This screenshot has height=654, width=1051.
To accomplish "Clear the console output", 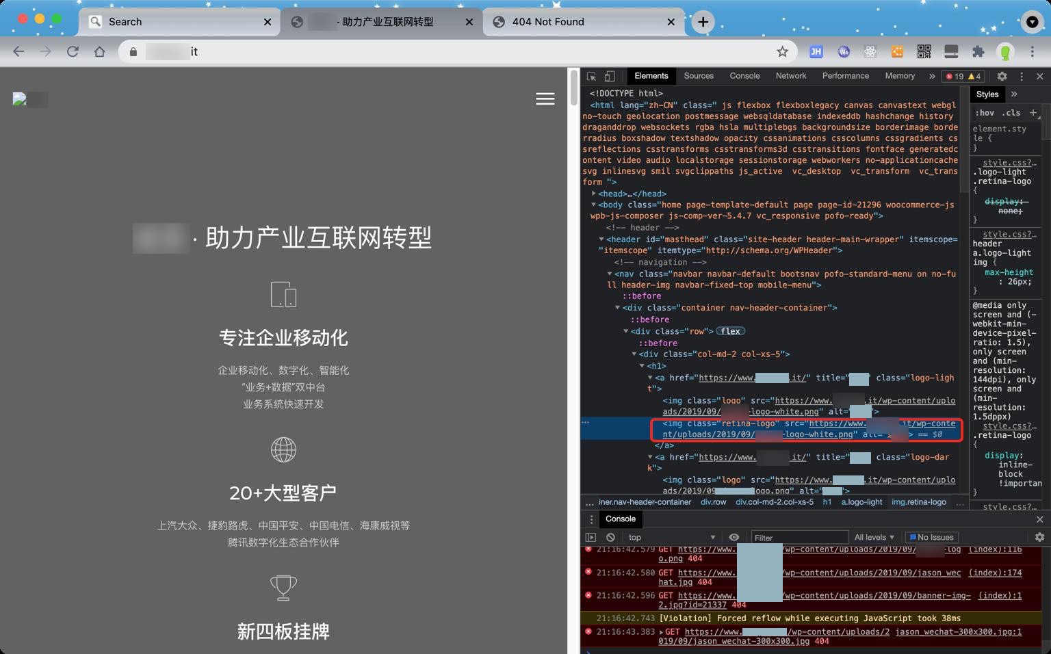I will (610, 538).
